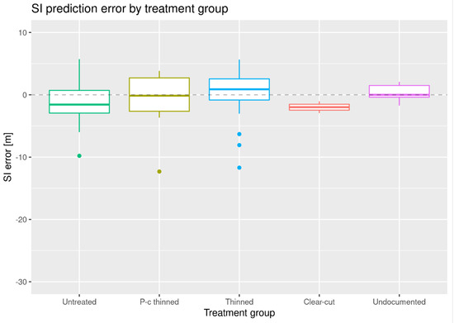The image size is (454, 323).
Task: Click the 10 y-axis tick label
Action: [x=22, y=33]
